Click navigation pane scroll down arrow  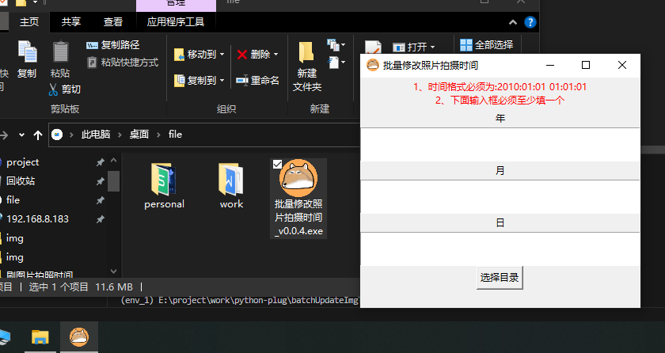(114, 271)
